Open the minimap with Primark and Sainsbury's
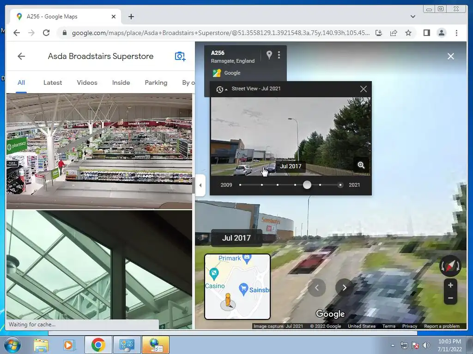Image resolution: width=473 pixels, height=354 pixels. point(237,287)
